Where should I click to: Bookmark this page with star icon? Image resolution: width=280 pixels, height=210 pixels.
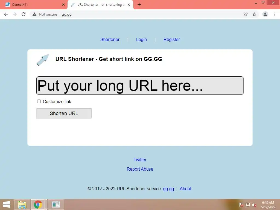[x=254, y=14]
